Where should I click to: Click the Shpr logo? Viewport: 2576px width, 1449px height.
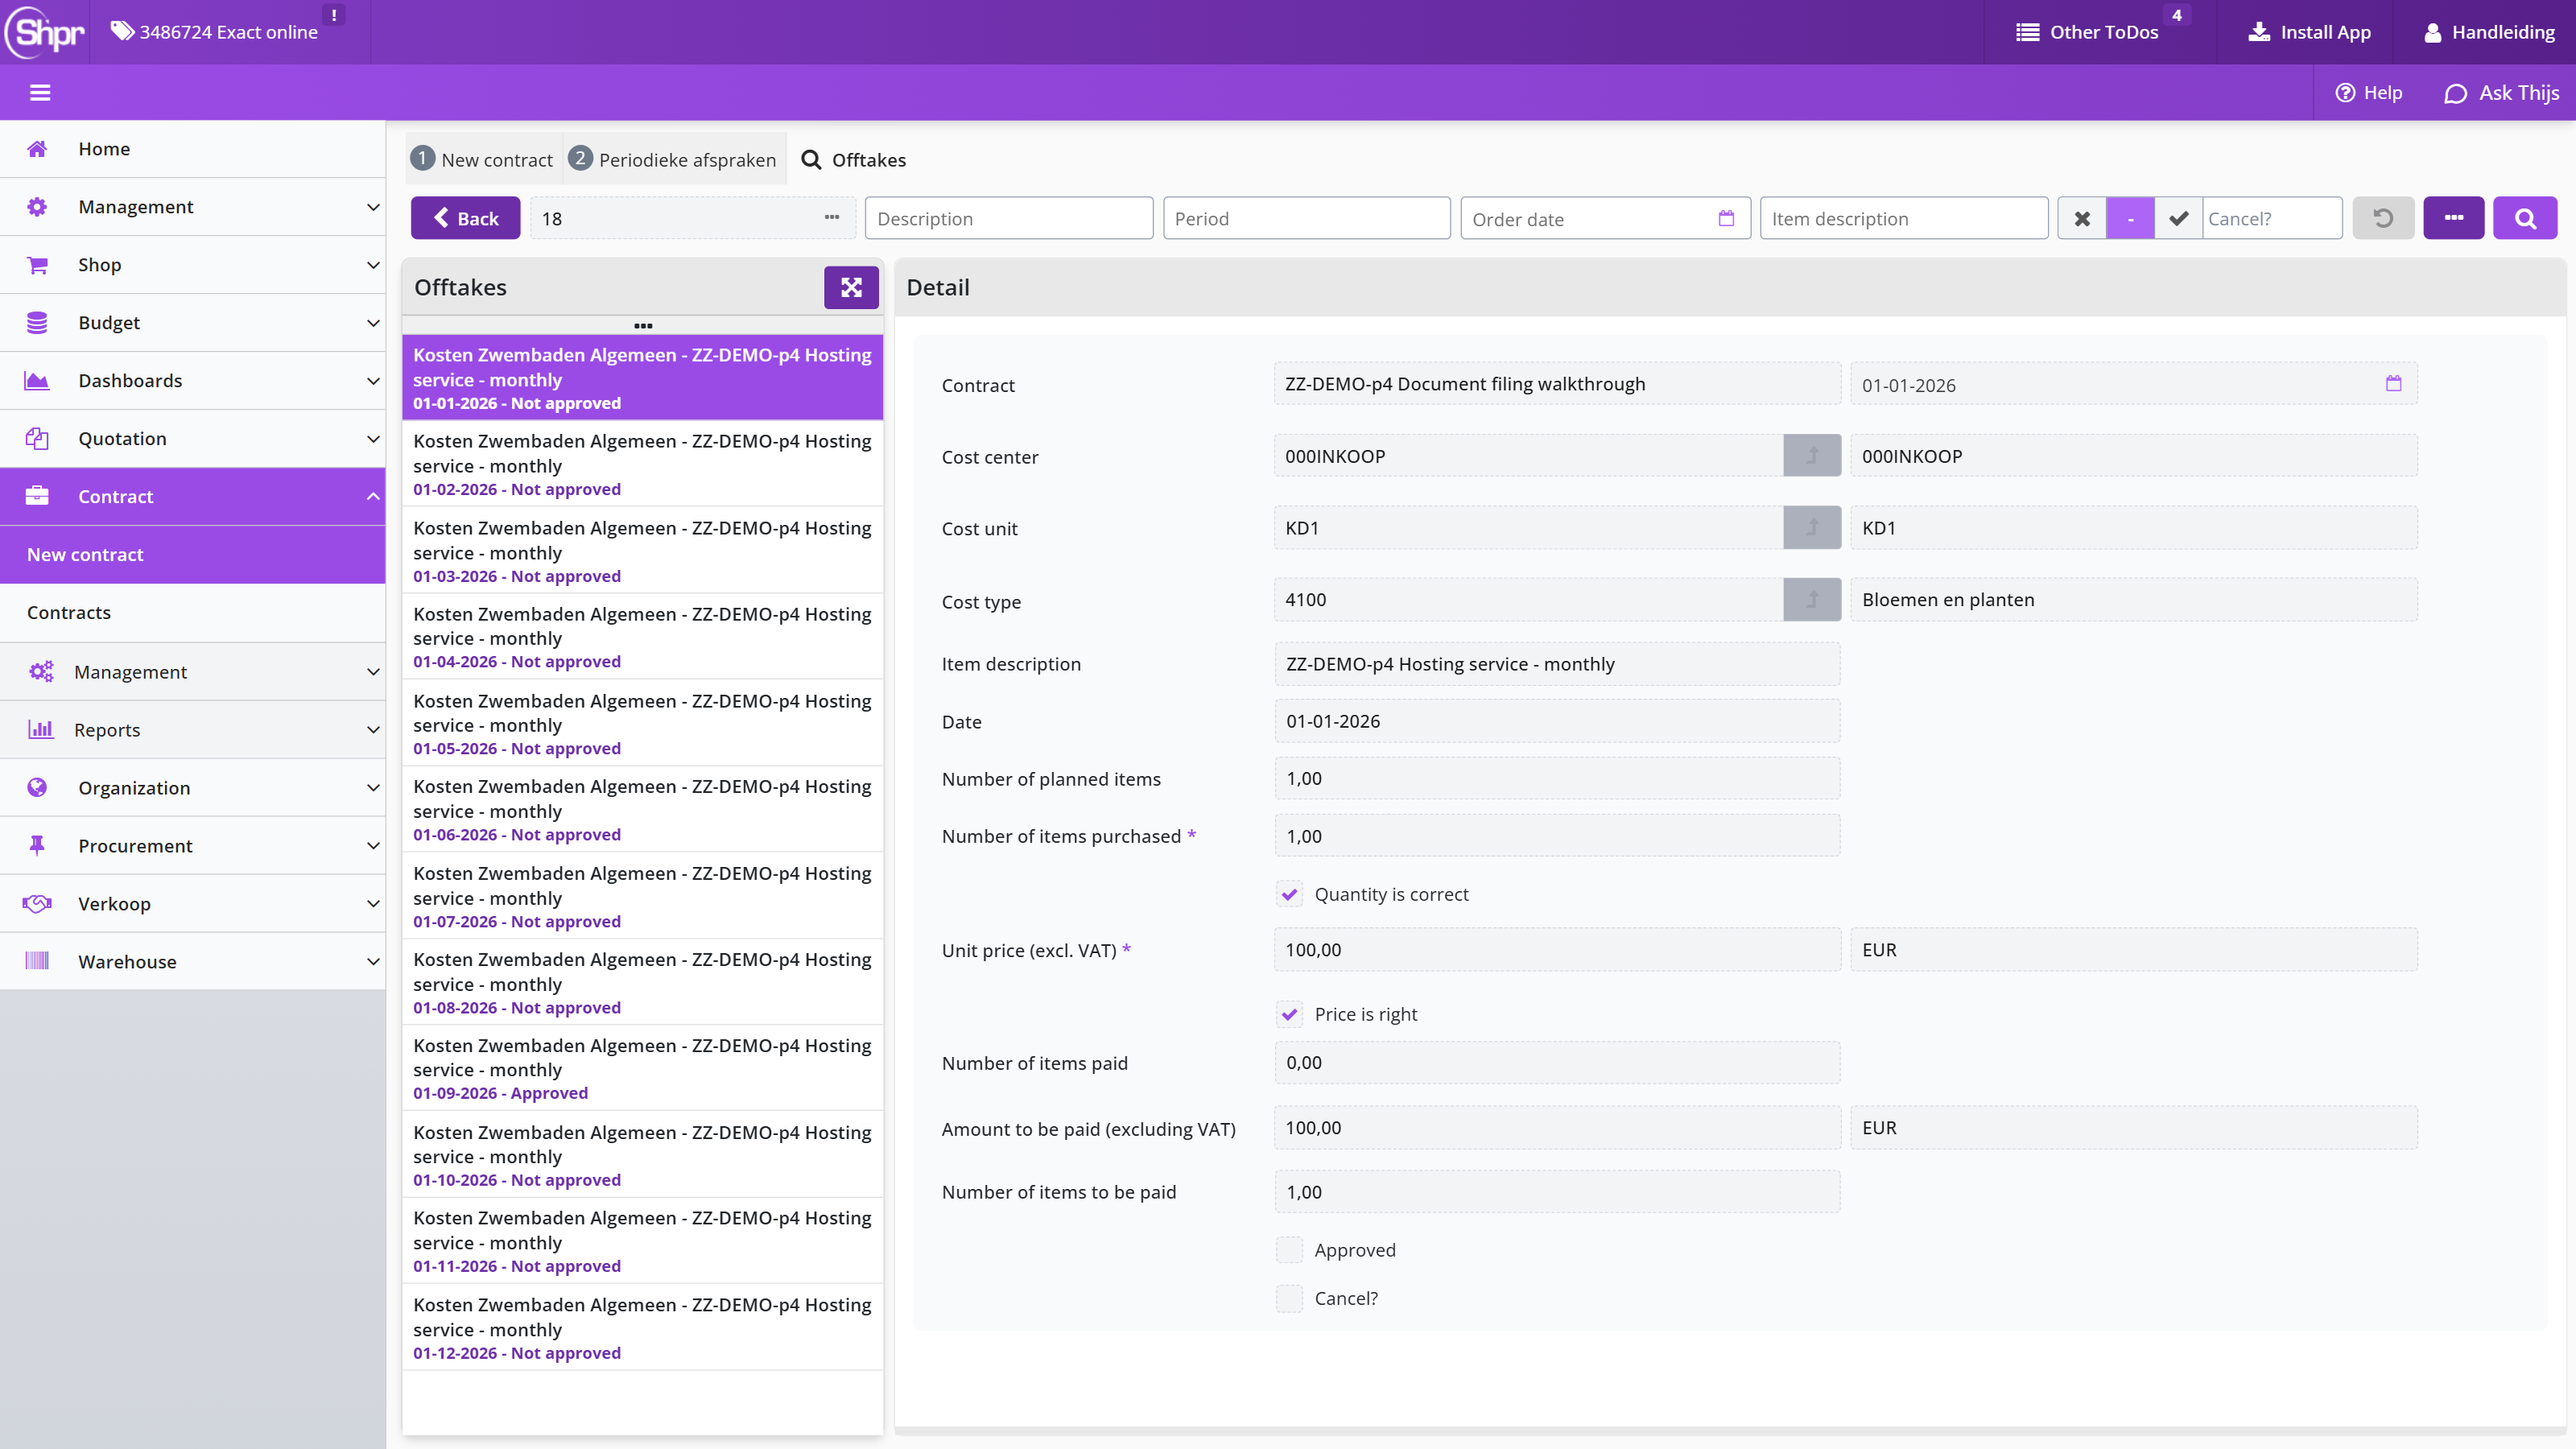tap(45, 32)
